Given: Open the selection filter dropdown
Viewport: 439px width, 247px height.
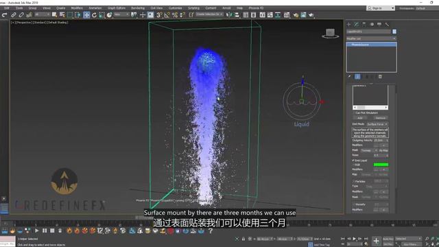Looking at the screenshot, I should click(x=42, y=14).
